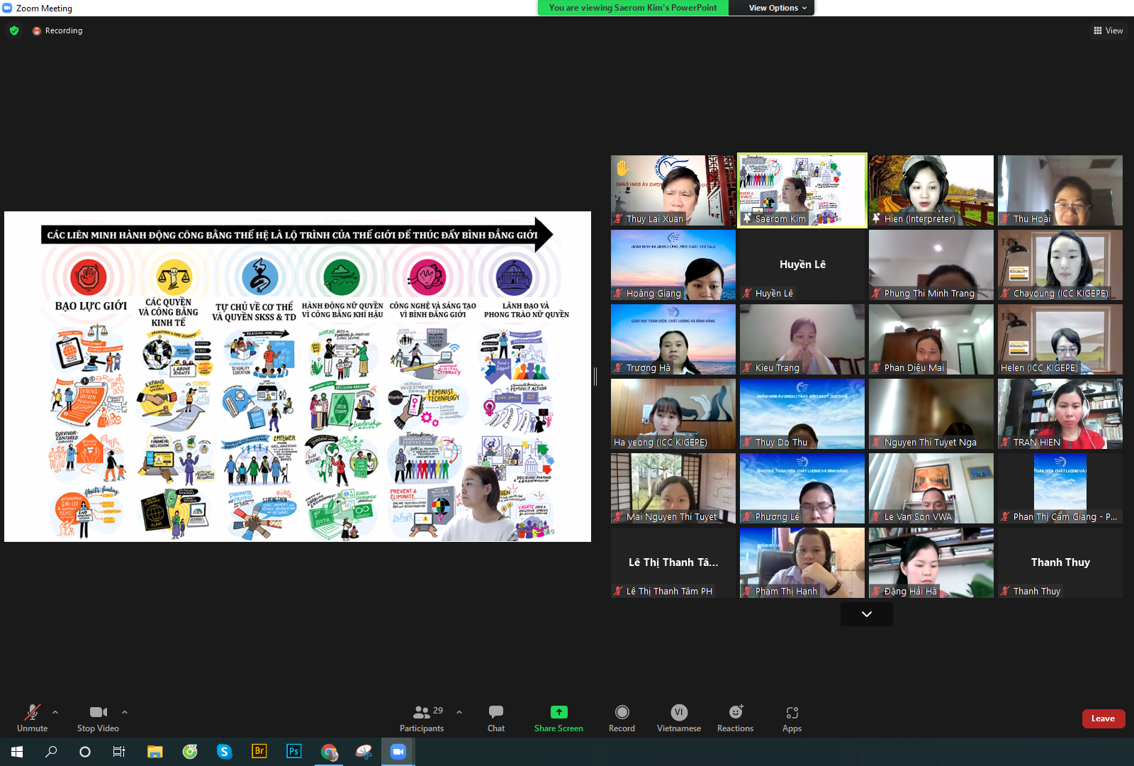Start recording with the Record button
Image resolution: width=1134 pixels, height=766 pixels.
point(622,717)
